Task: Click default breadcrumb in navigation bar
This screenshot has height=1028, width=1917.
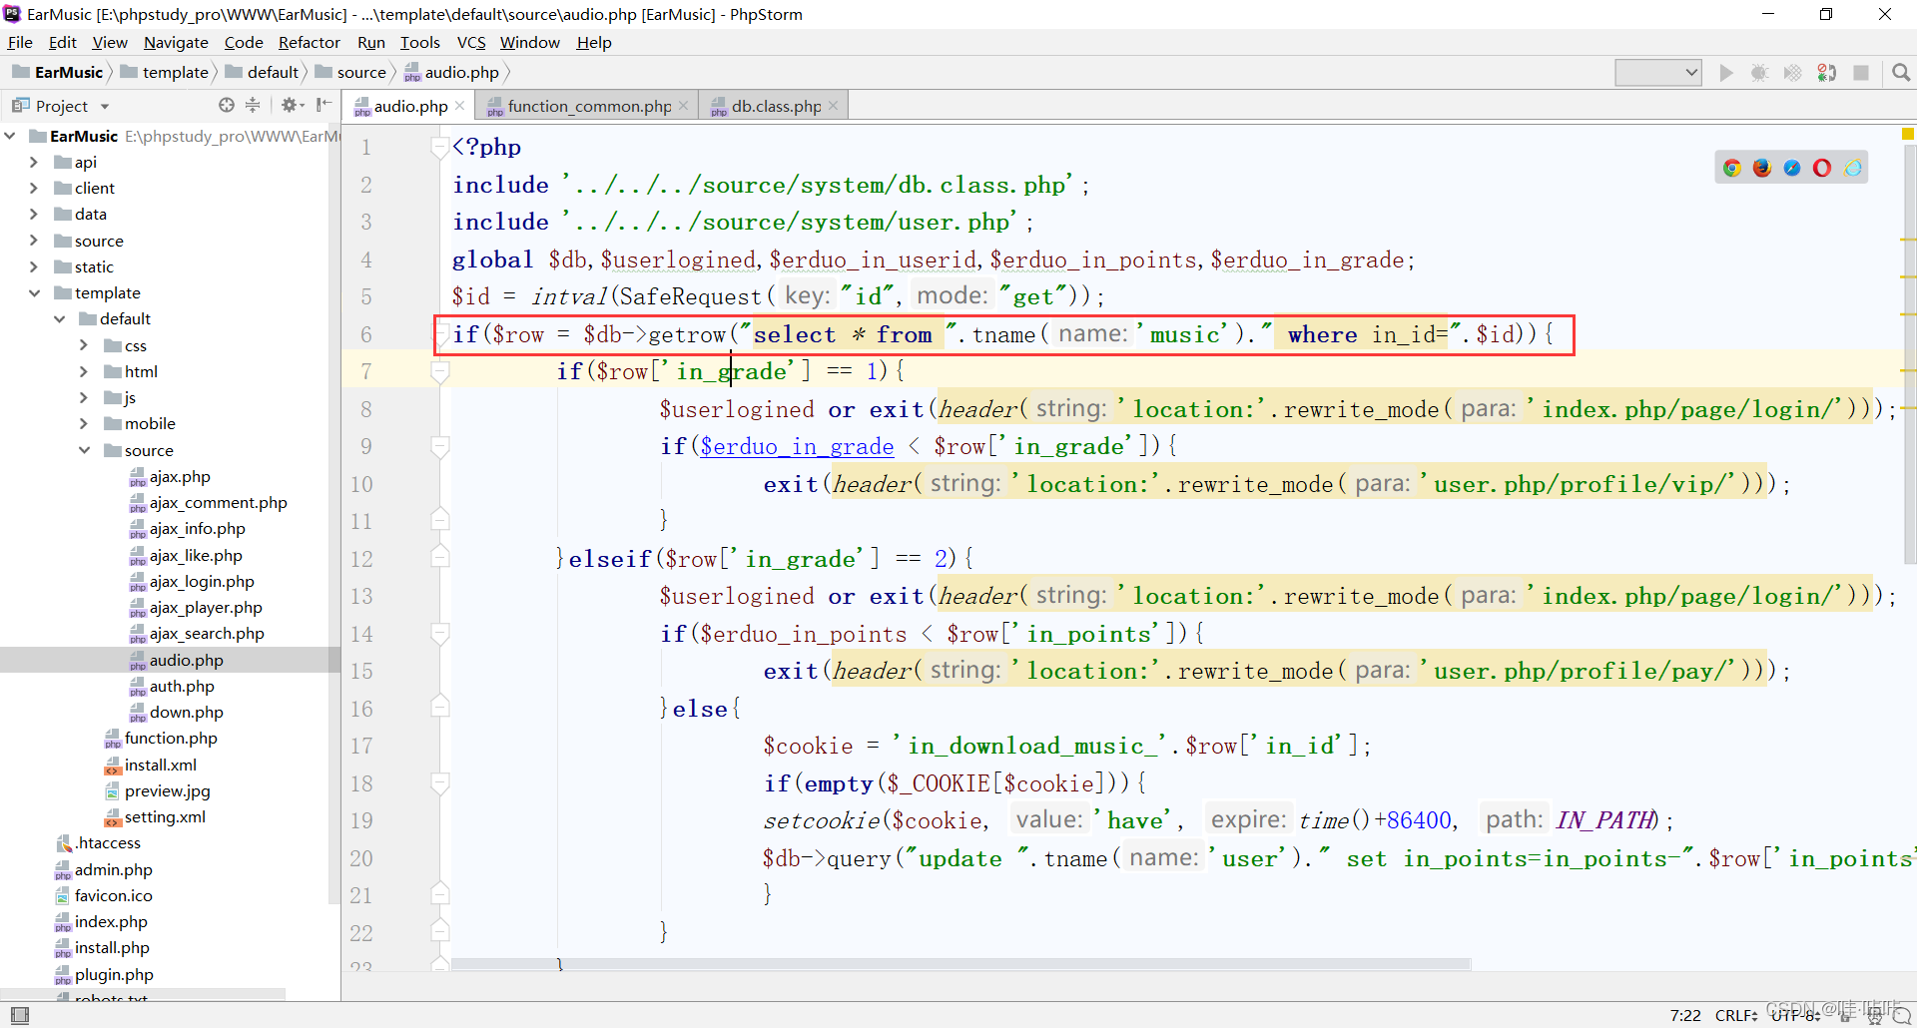Action: coord(263,72)
